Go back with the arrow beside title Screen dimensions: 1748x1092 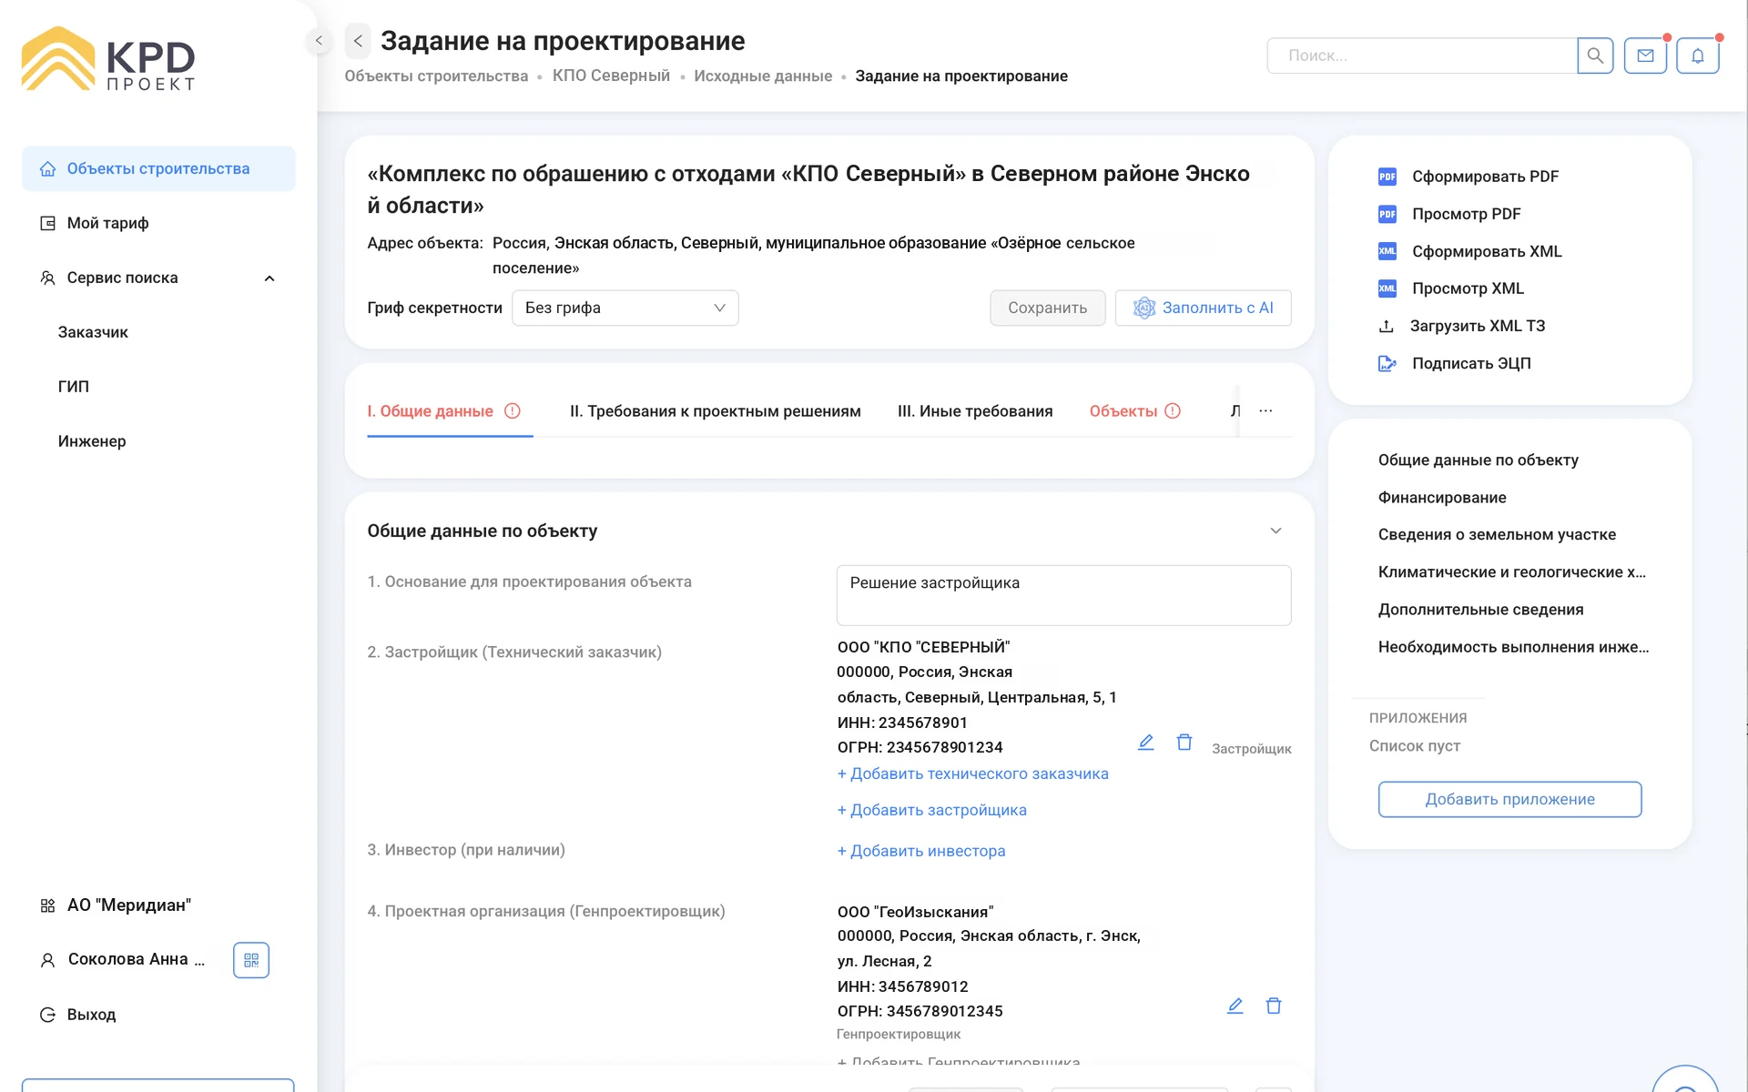[x=358, y=41]
